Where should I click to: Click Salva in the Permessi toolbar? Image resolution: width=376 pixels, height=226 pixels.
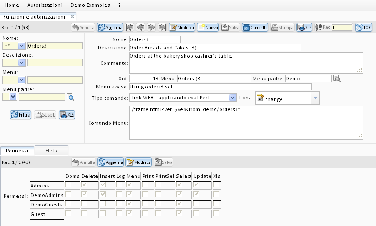click(x=163, y=162)
